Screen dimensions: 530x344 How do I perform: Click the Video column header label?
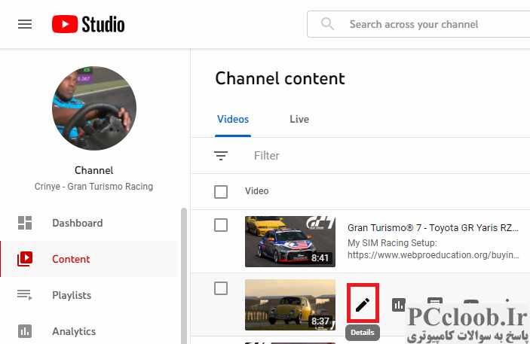pos(257,191)
